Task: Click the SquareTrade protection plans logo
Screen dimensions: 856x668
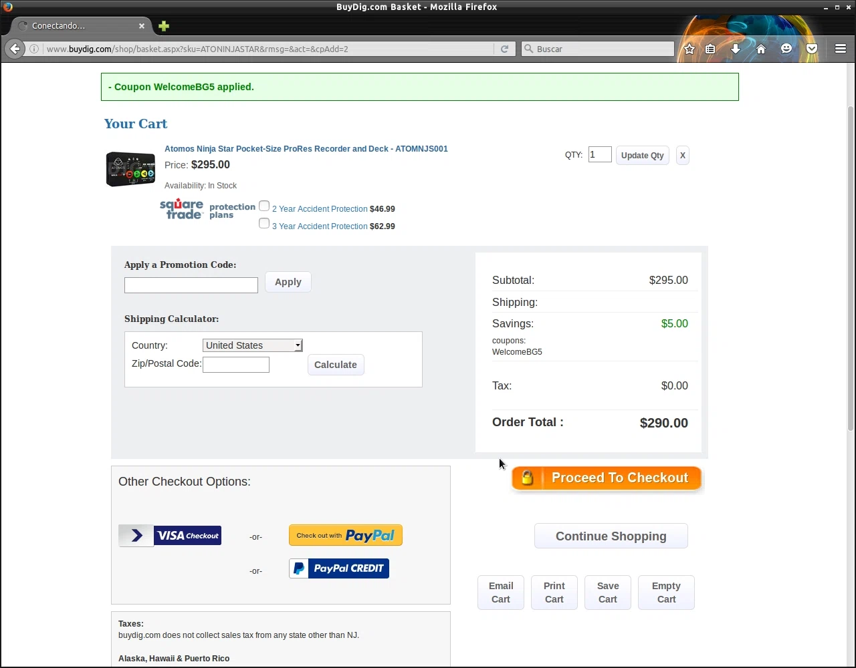Action: tap(207, 210)
